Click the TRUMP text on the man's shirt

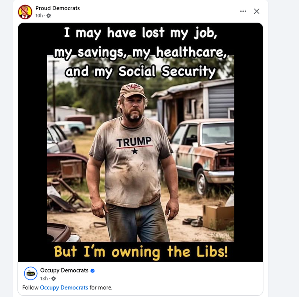(134, 141)
